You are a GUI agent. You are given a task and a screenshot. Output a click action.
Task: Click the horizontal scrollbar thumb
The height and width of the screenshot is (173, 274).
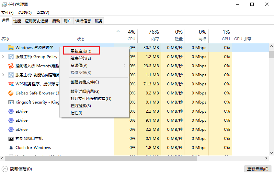[101, 158]
